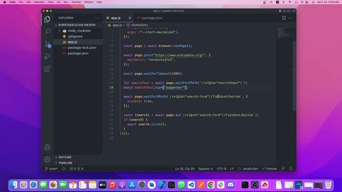This screenshot has width=342, height=192.
Task: Click the waitForTimeout(2000) code line
Action: pos(153,74)
